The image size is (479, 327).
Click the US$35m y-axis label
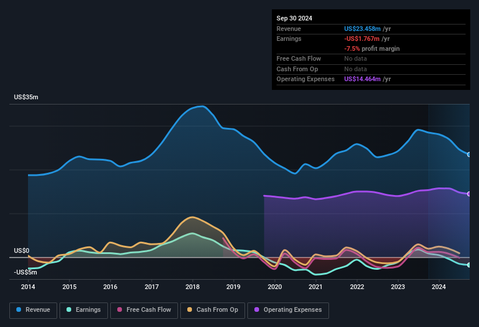point(26,97)
